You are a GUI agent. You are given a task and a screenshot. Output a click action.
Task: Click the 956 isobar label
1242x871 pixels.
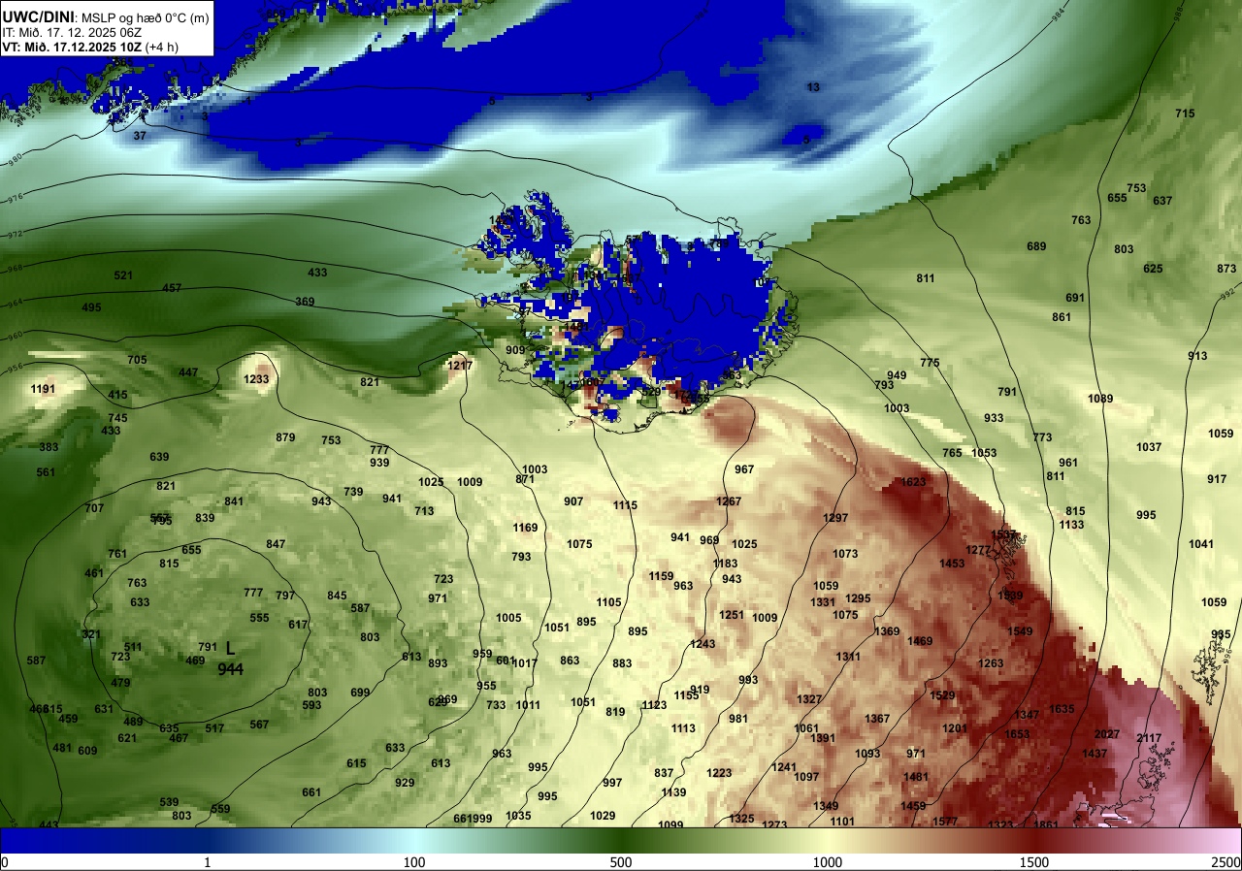[15, 368]
